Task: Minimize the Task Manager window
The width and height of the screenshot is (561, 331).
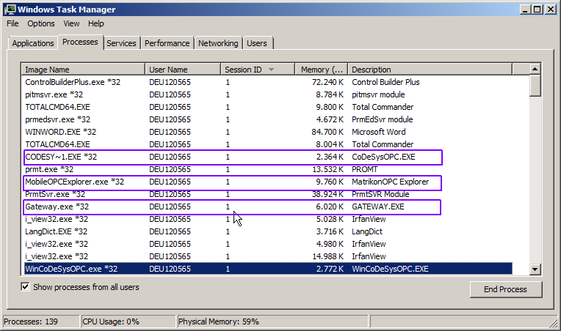Action: click(x=525, y=10)
